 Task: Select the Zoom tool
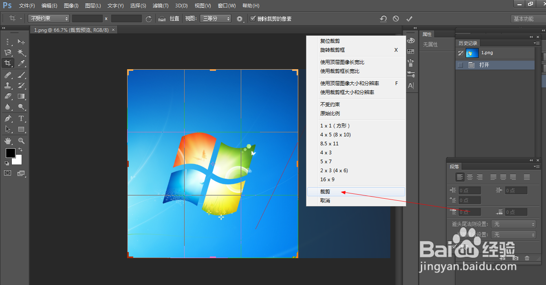(21, 141)
